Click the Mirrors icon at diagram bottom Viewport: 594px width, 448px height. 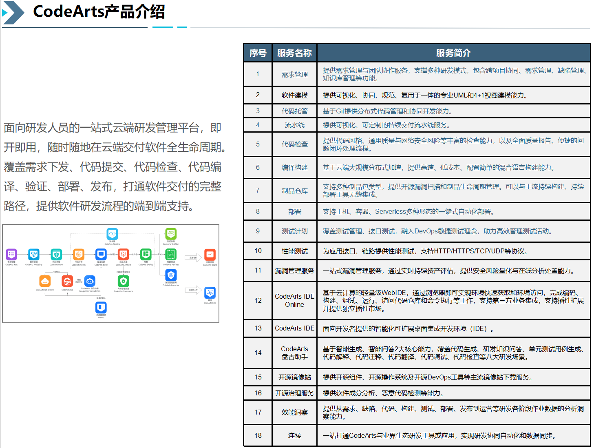click(101, 307)
